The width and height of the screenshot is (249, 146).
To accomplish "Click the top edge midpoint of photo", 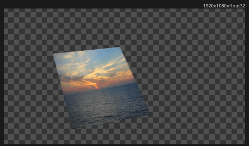I will pyautogui.click(x=87, y=51).
